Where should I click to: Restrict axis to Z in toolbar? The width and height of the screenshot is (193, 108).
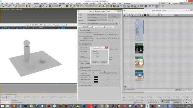coord(156,6)
